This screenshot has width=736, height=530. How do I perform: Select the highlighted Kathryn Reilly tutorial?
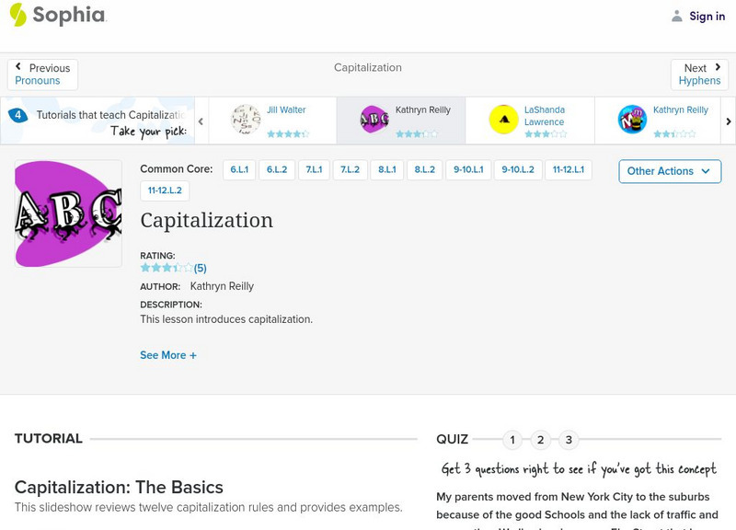(x=400, y=120)
